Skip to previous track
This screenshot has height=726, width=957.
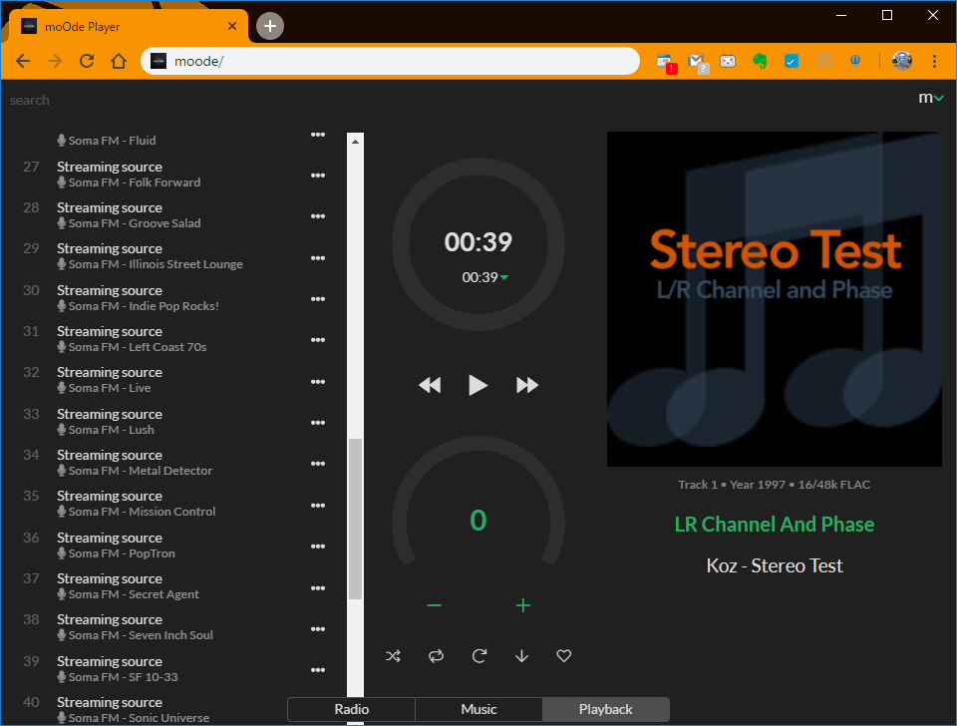[x=430, y=385]
